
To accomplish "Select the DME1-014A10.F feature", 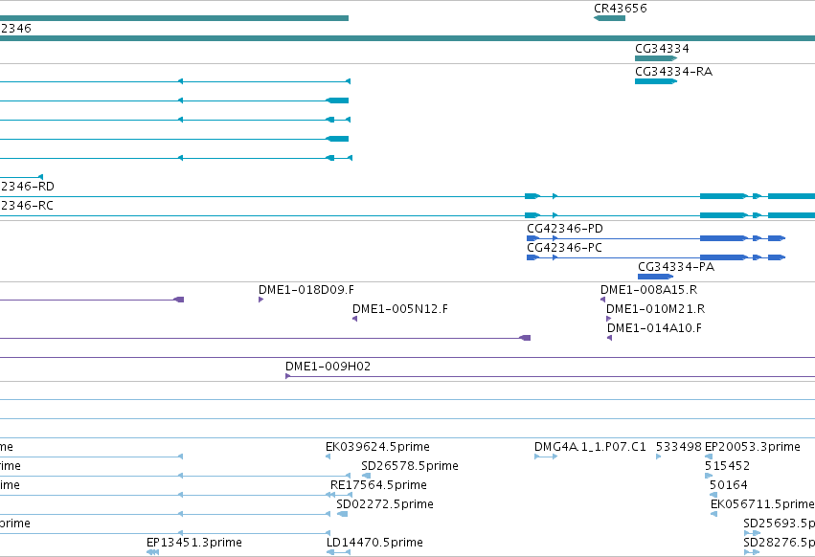I will (x=610, y=338).
